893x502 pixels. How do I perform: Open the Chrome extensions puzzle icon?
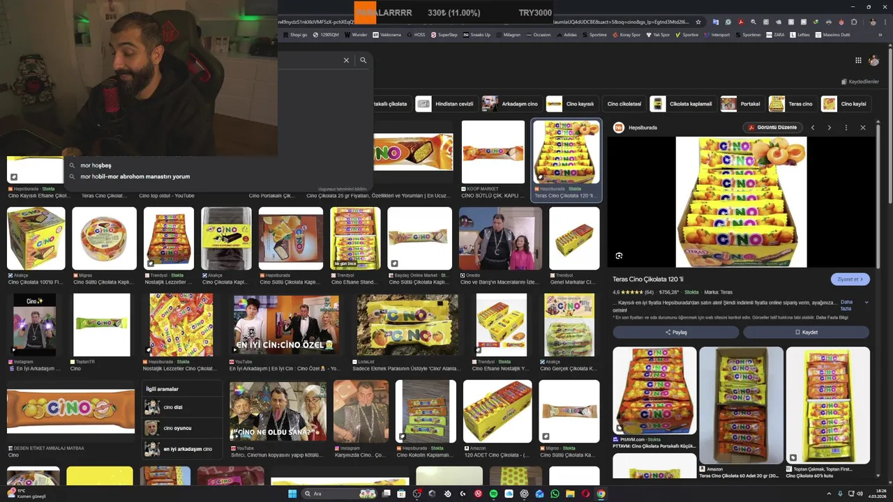click(854, 22)
